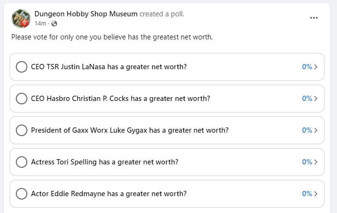Expand voters chevron for Christian P. Cocks option
This screenshot has height=213, width=337.
(316, 99)
